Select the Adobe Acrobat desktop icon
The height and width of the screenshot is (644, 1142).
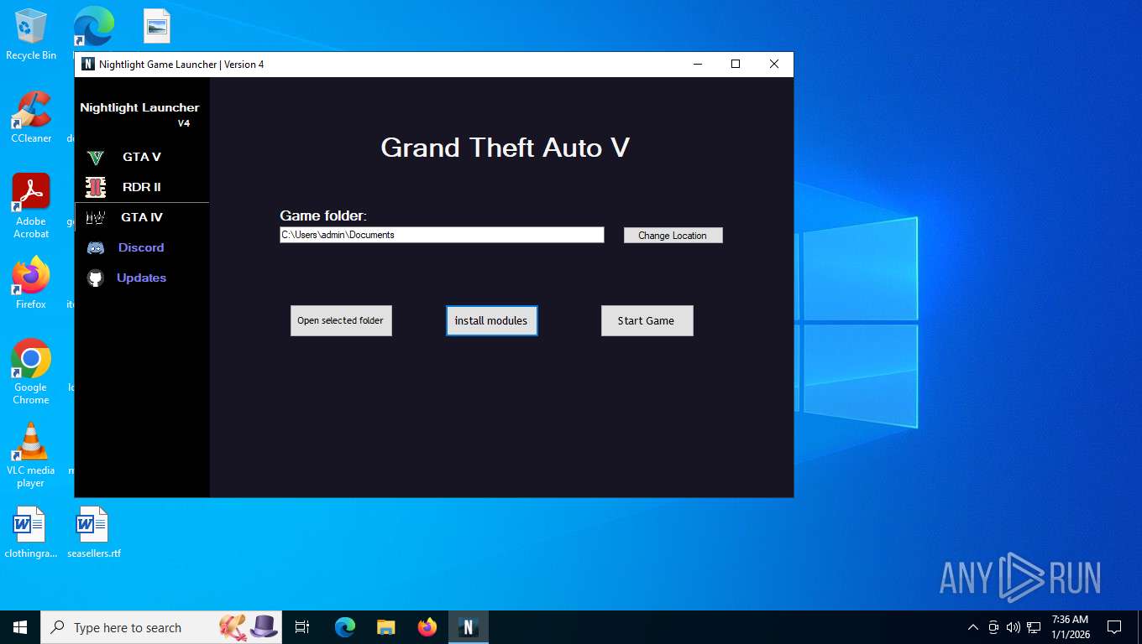(x=31, y=206)
